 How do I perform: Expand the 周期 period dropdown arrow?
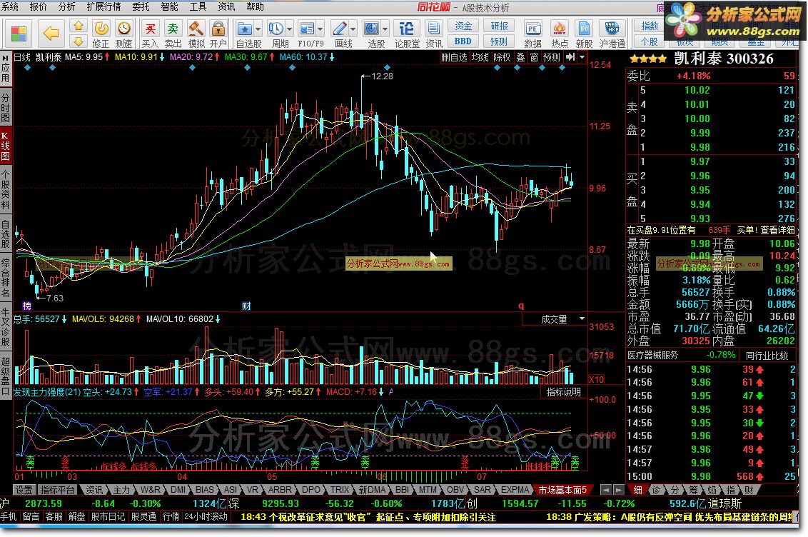click(x=289, y=29)
